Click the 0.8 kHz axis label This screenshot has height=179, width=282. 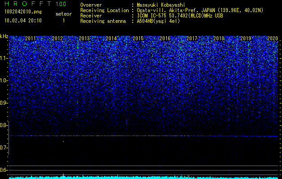coord(4,125)
